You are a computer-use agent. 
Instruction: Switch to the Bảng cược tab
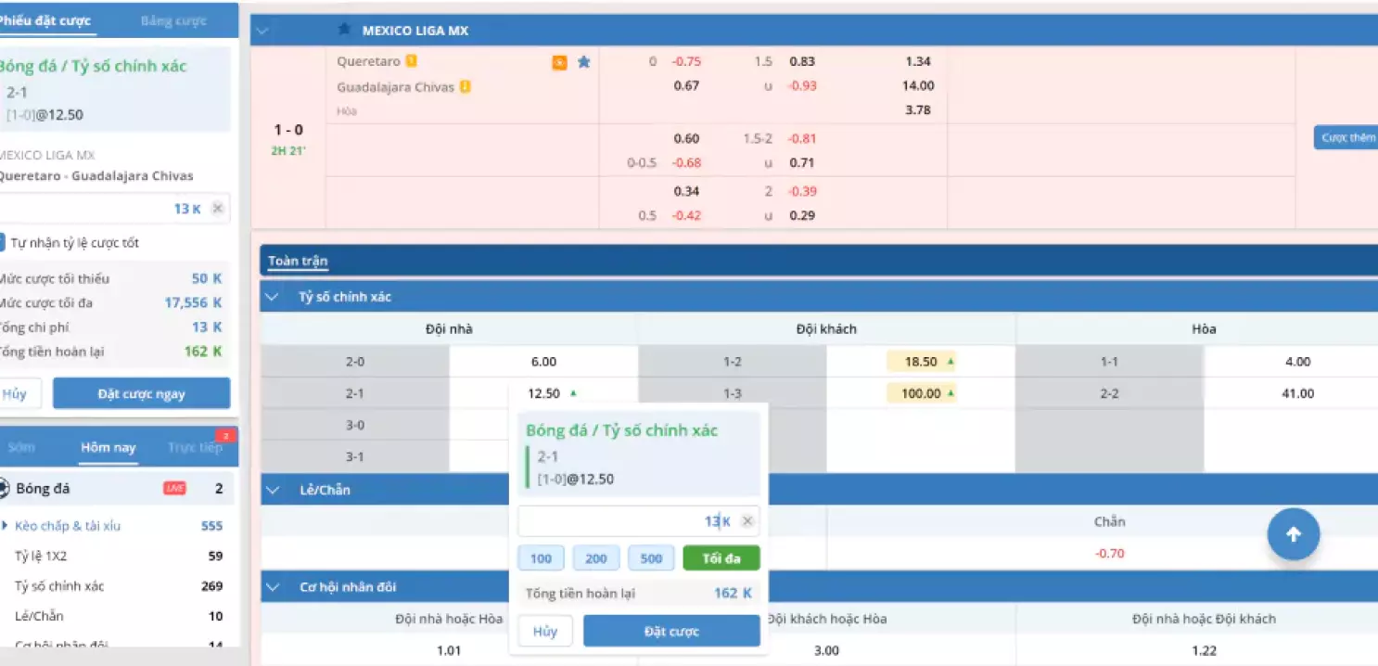coord(172,19)
